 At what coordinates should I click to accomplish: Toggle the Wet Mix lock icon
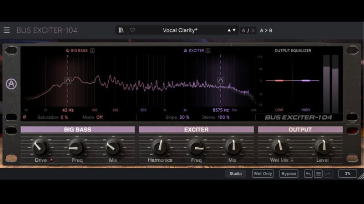292,160
